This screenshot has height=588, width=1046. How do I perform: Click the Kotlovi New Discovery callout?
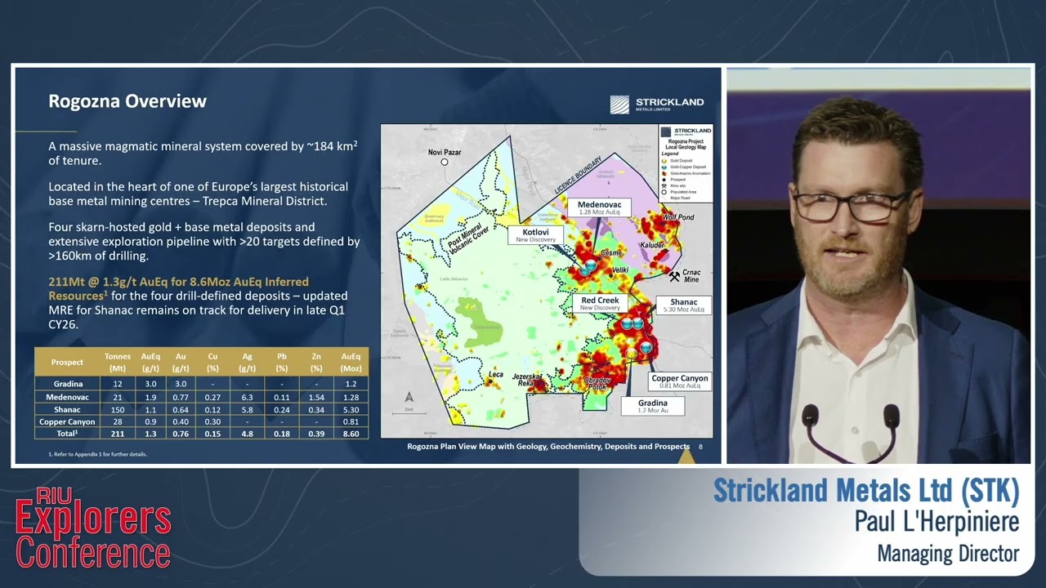click(x=536, y=235)
